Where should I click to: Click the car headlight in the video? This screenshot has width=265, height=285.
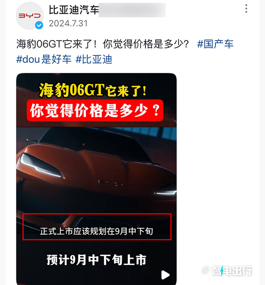(x=41, y=165)
